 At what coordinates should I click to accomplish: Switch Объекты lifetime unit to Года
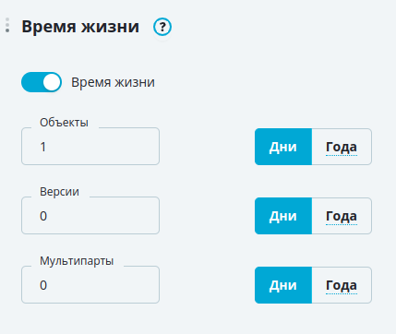(x=342, y=147)
